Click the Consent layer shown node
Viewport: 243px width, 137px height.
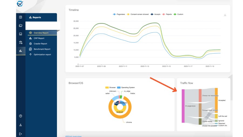point(200,110)
